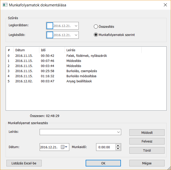Click the Leírás column header
The image size is (171, 170).
coord(71,50)
